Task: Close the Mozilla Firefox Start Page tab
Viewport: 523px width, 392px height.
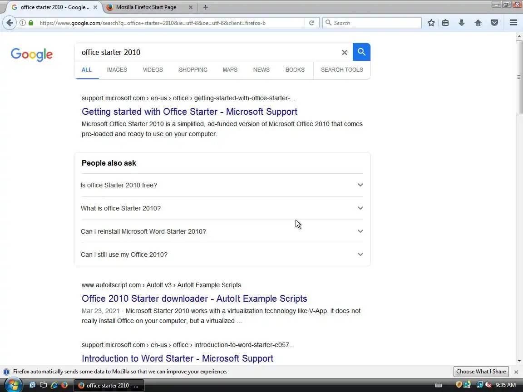Action: [x=191, y=7]
